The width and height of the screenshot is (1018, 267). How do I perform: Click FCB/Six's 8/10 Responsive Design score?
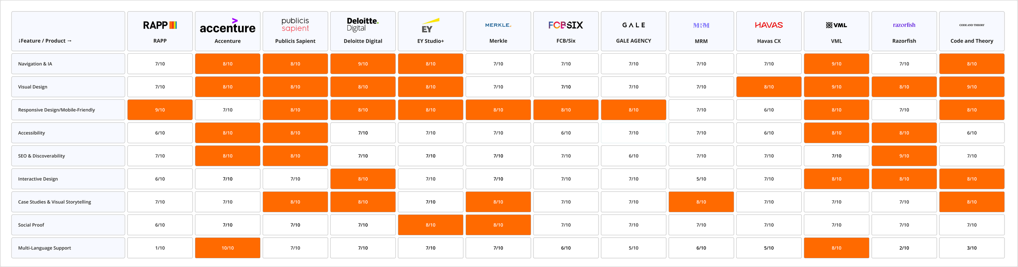(566, 110)
